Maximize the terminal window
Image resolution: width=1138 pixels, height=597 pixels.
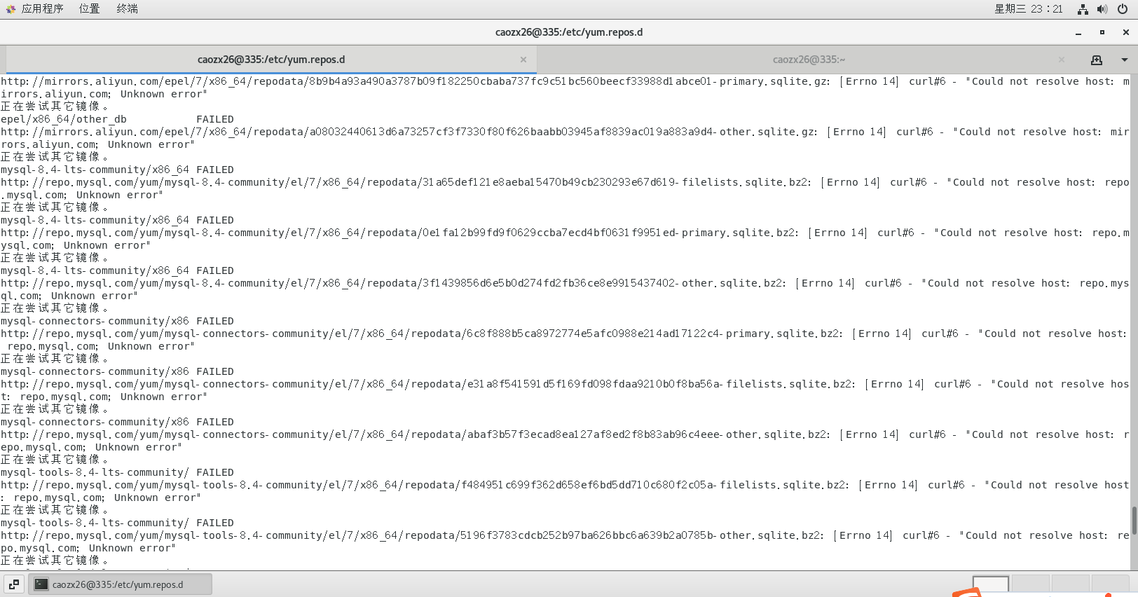(1102, 32)
